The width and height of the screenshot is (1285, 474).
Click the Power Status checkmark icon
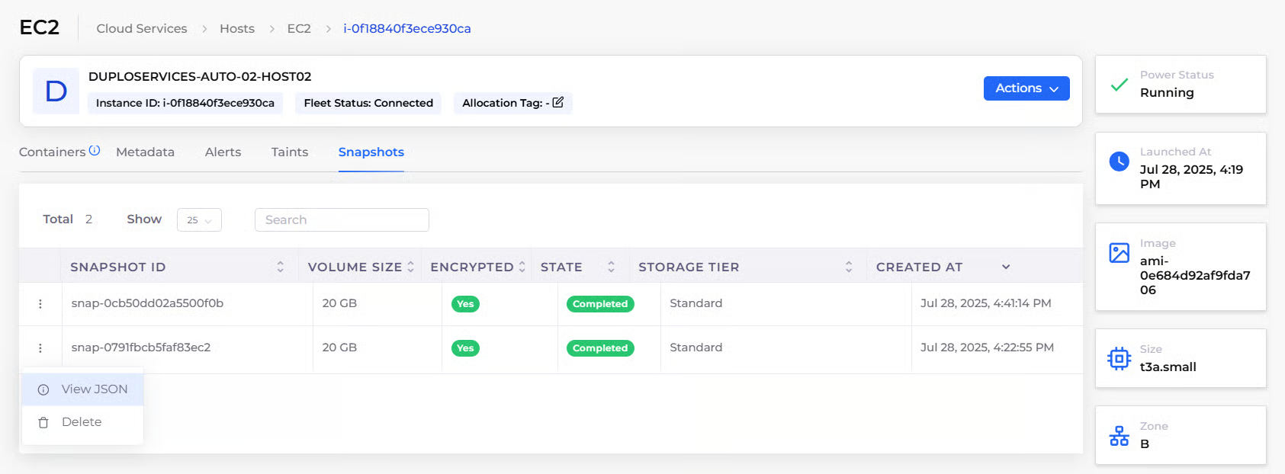coord(1119,85)
